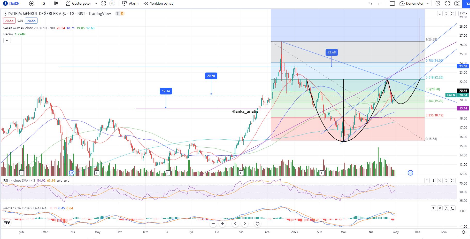The image size is (470, 239).
Task: Select the G interval menu item
Action: (43, 3)
